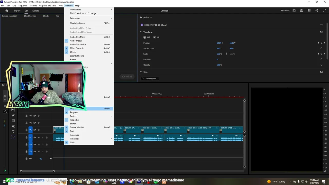Screen dimensions: 329x185
Task: Select the Slip tool above the Pen tool
Action: click(13, 110)
